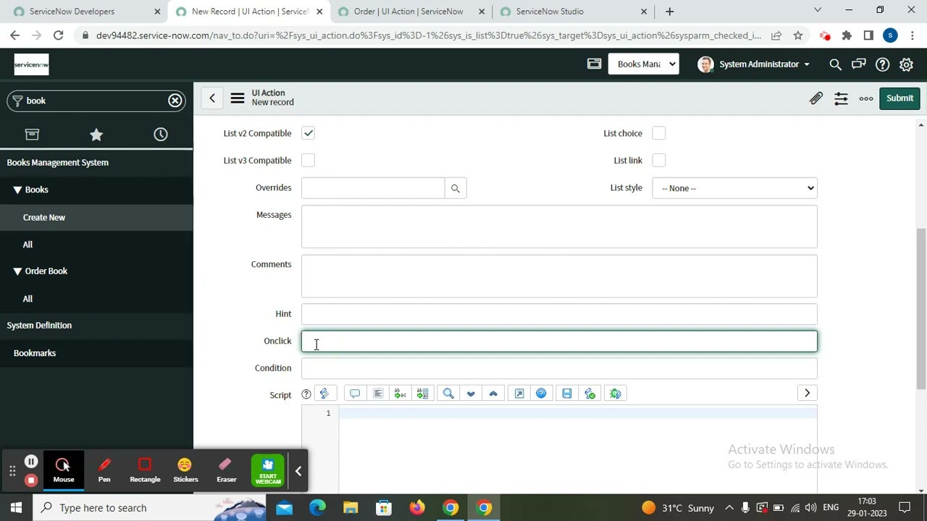Open the System Administrator user menu
The width and height of the screenshot is (927, 521).
(x=753, y=64)
